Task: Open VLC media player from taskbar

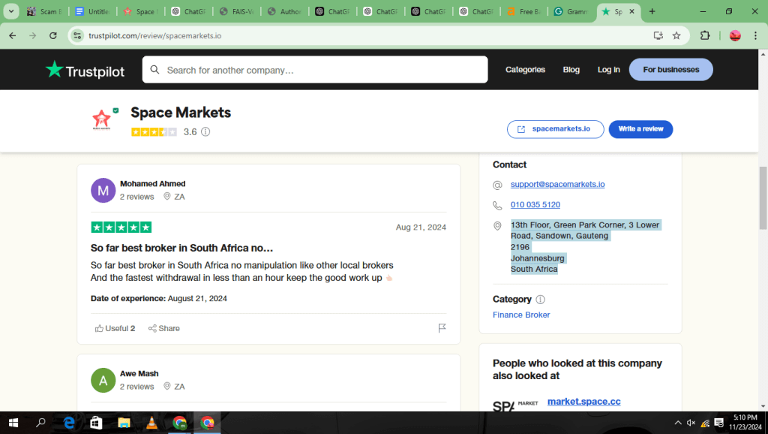Action: pos(151,423)
